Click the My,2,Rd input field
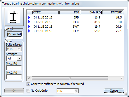 coord(14,77)
